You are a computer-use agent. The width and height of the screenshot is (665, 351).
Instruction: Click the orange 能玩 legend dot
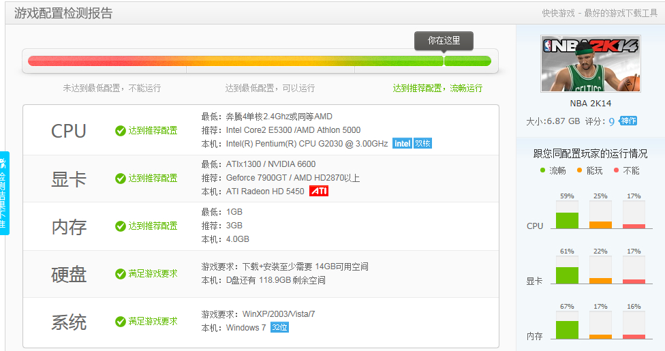579,170
